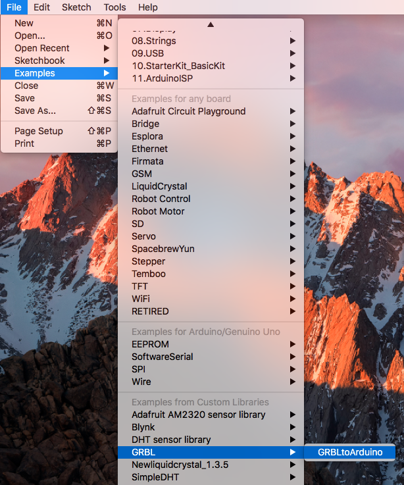
Task: Open Adafruit Circuit Playground examples
Action: point(211,111)
